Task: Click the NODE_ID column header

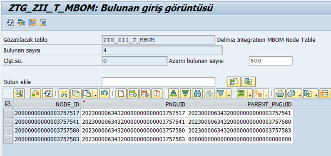Action: click(x=47, y=104)
